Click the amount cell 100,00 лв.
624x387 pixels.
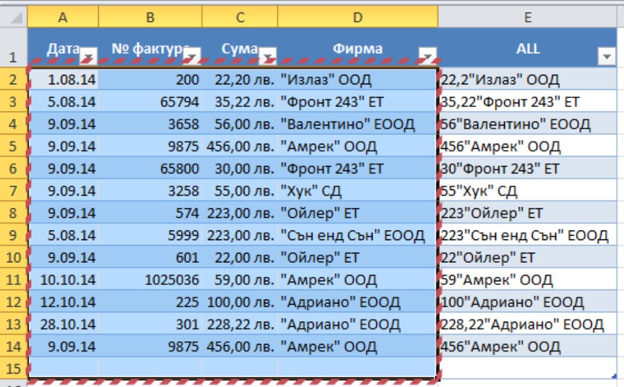coord(240,302)
